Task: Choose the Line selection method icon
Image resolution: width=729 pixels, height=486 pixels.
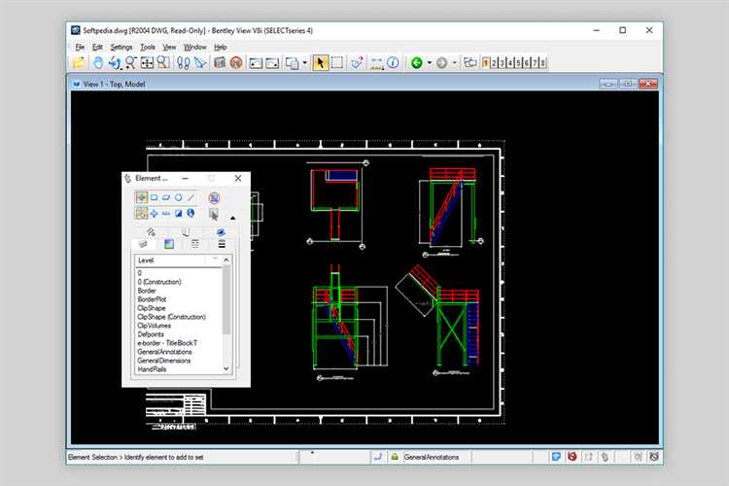Action: [x=191, y=197]
